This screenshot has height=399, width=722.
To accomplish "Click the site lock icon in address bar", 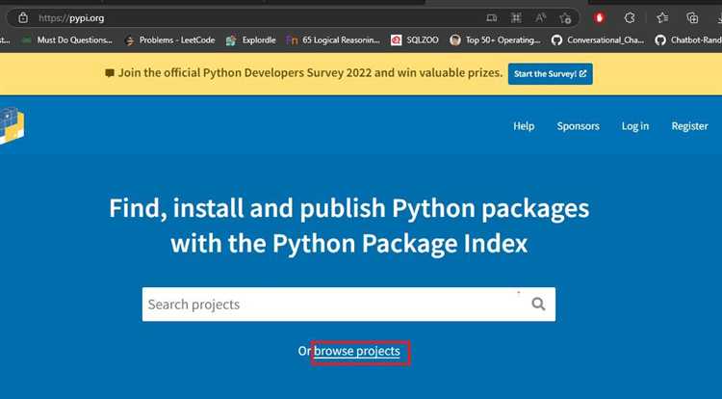I will coord(22,18).
